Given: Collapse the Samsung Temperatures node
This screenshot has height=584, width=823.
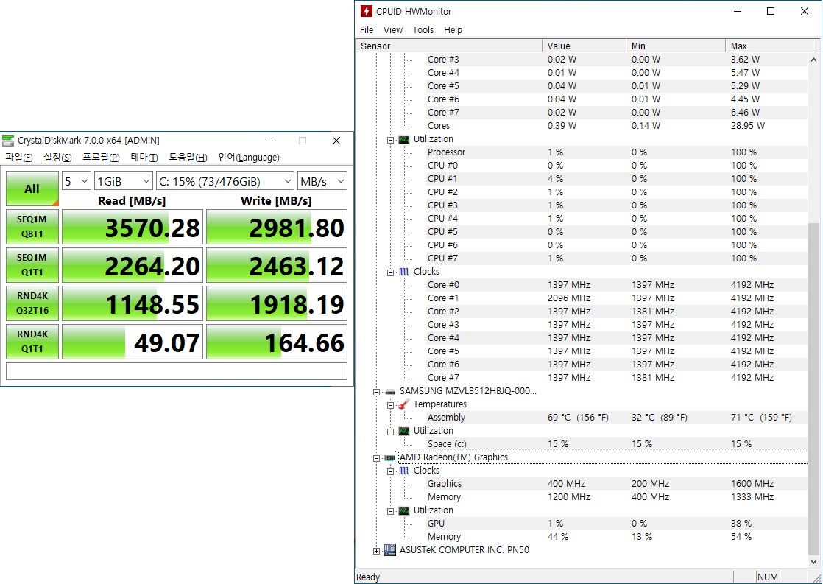Looking at the screenshot, I should 390,405.
